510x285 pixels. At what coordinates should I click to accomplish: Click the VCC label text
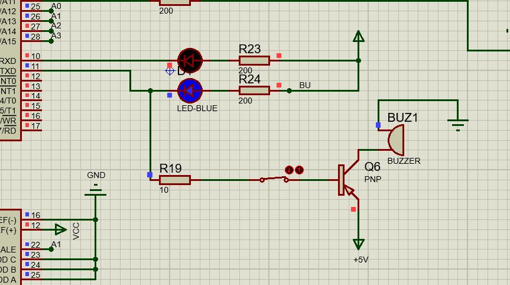click(76, 231)
